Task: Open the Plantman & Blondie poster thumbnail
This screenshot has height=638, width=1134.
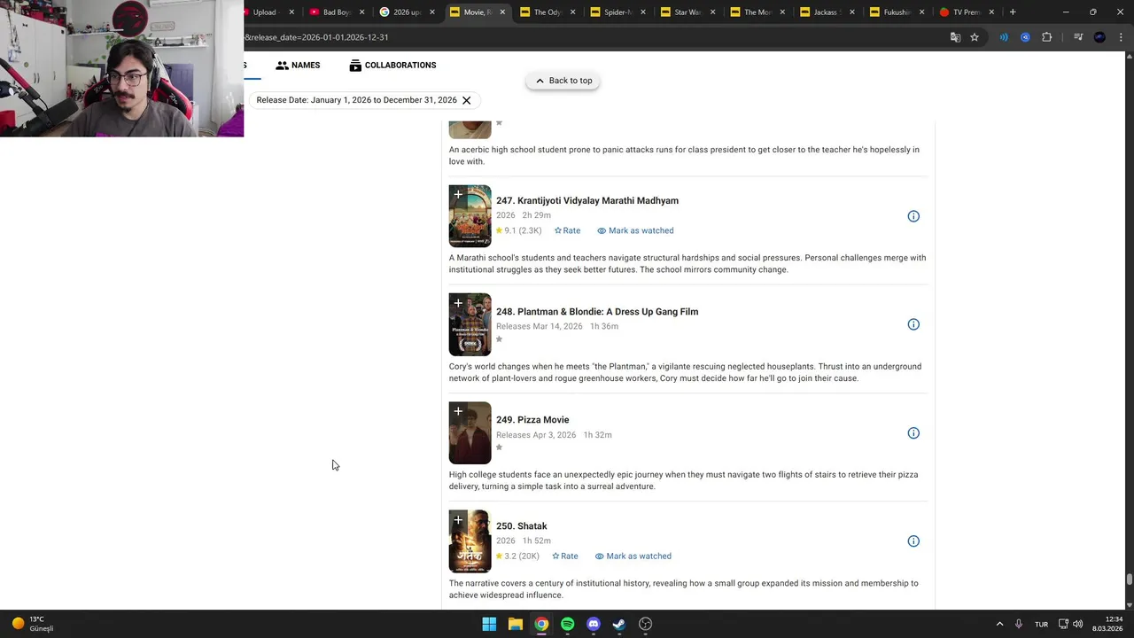Action: (x=470, y=325)
